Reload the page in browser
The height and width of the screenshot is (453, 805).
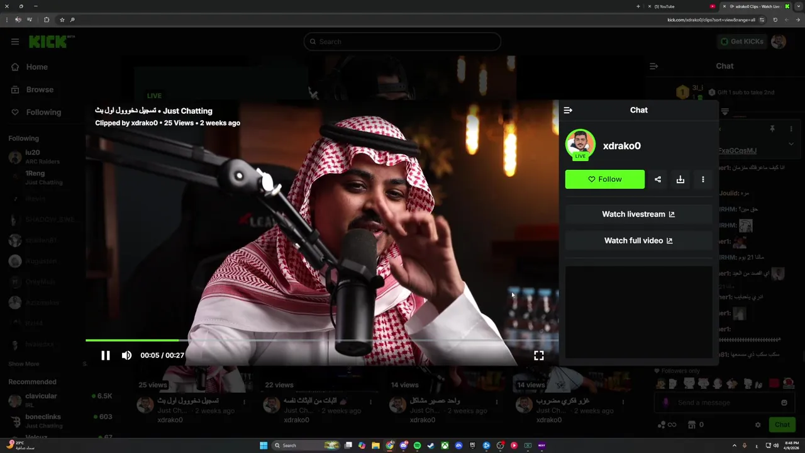point(775,20)
